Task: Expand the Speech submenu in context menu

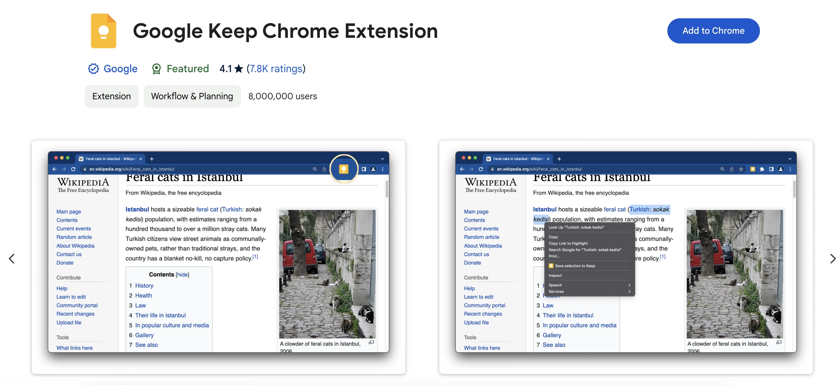Action: 589,285
